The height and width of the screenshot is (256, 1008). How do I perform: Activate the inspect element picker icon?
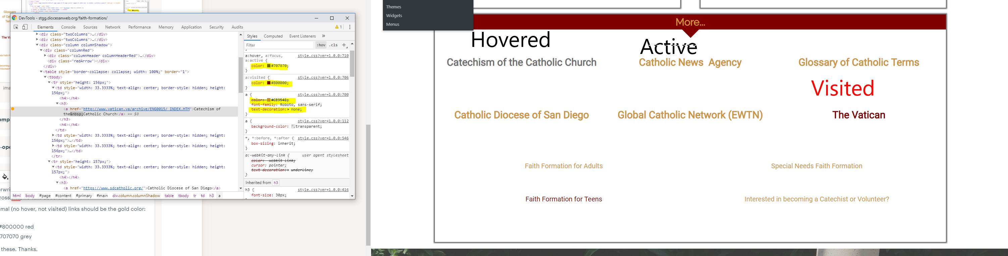(16, 27)
